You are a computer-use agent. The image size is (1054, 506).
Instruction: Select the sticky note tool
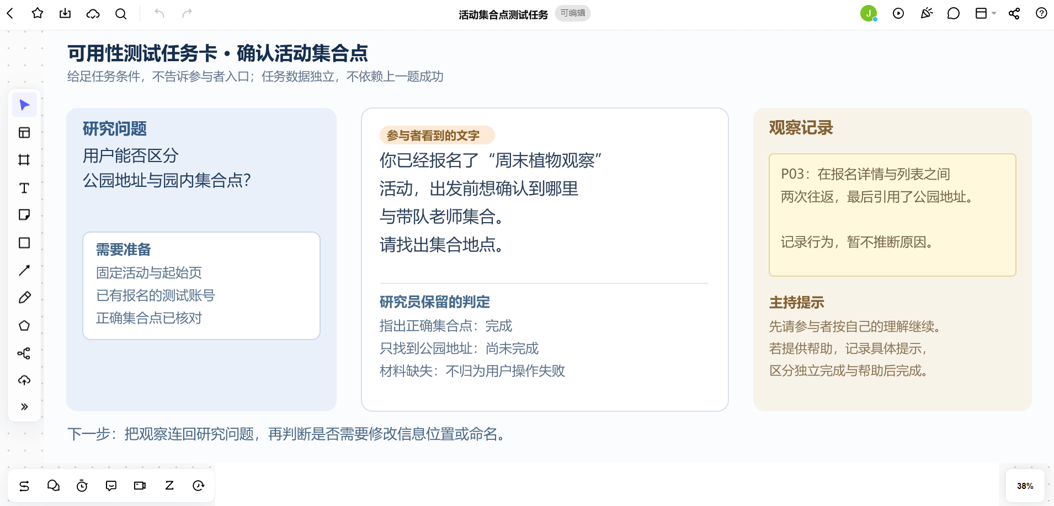[x=24, y=215]
